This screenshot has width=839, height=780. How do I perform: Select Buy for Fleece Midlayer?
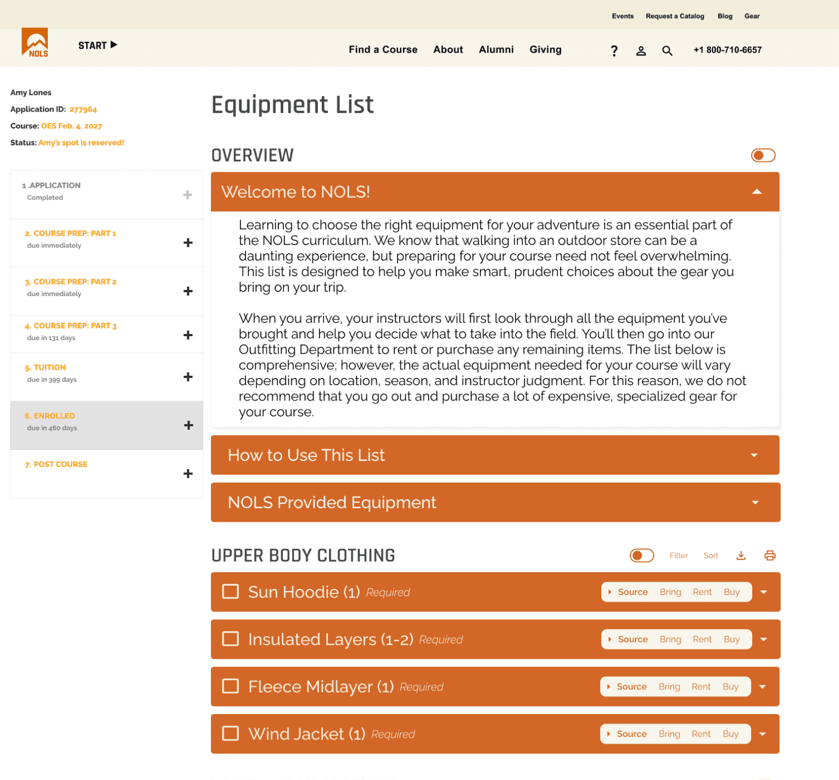730,686
